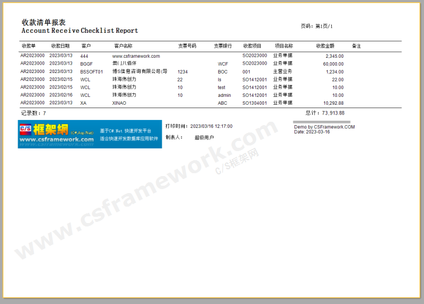Screen dimensions: 424x304
Task: Click the 备注 column header
Action: (356, 46)
